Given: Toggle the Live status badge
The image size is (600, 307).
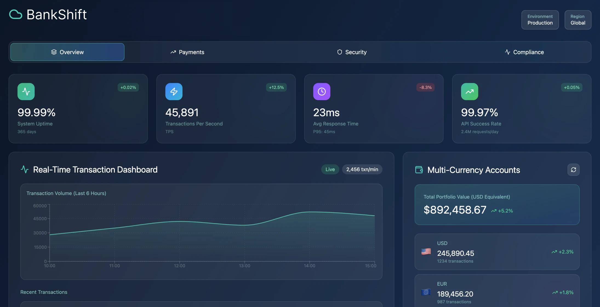Looking at the screenshot, I should click(x=330, y=169).
